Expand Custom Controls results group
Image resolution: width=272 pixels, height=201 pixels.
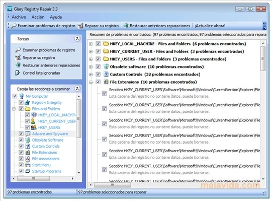(x=90, y=75)
